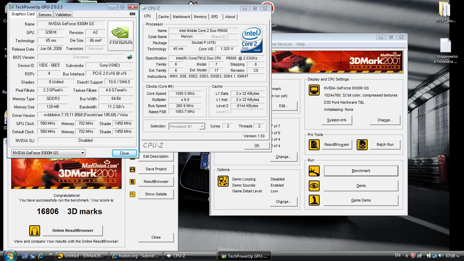This screenshot has height=261, width=464.
Task: Open the Memory tab in CPU-Z
Action: 200,17
